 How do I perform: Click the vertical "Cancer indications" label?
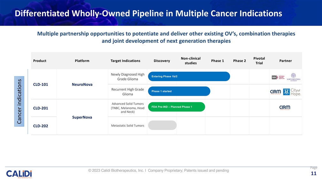tap(19, 101)
